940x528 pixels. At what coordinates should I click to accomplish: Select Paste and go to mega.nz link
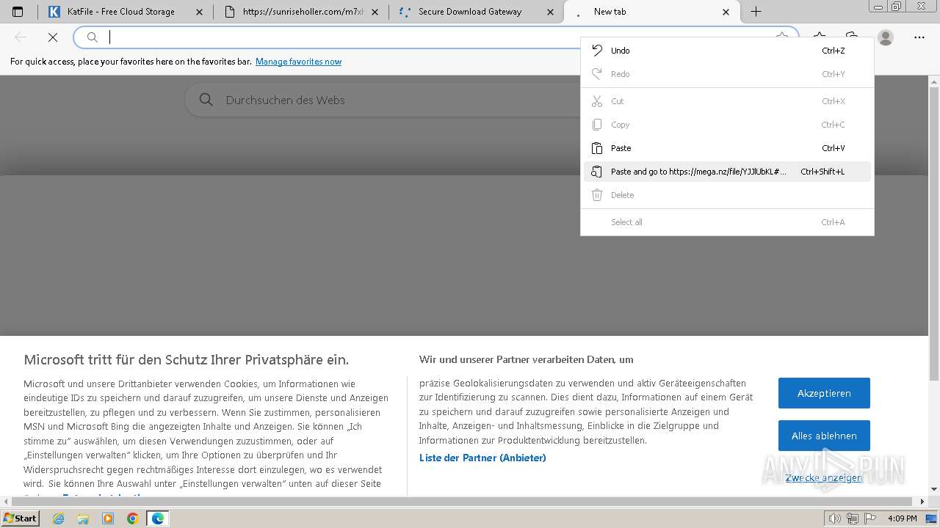tap(727, 172)
